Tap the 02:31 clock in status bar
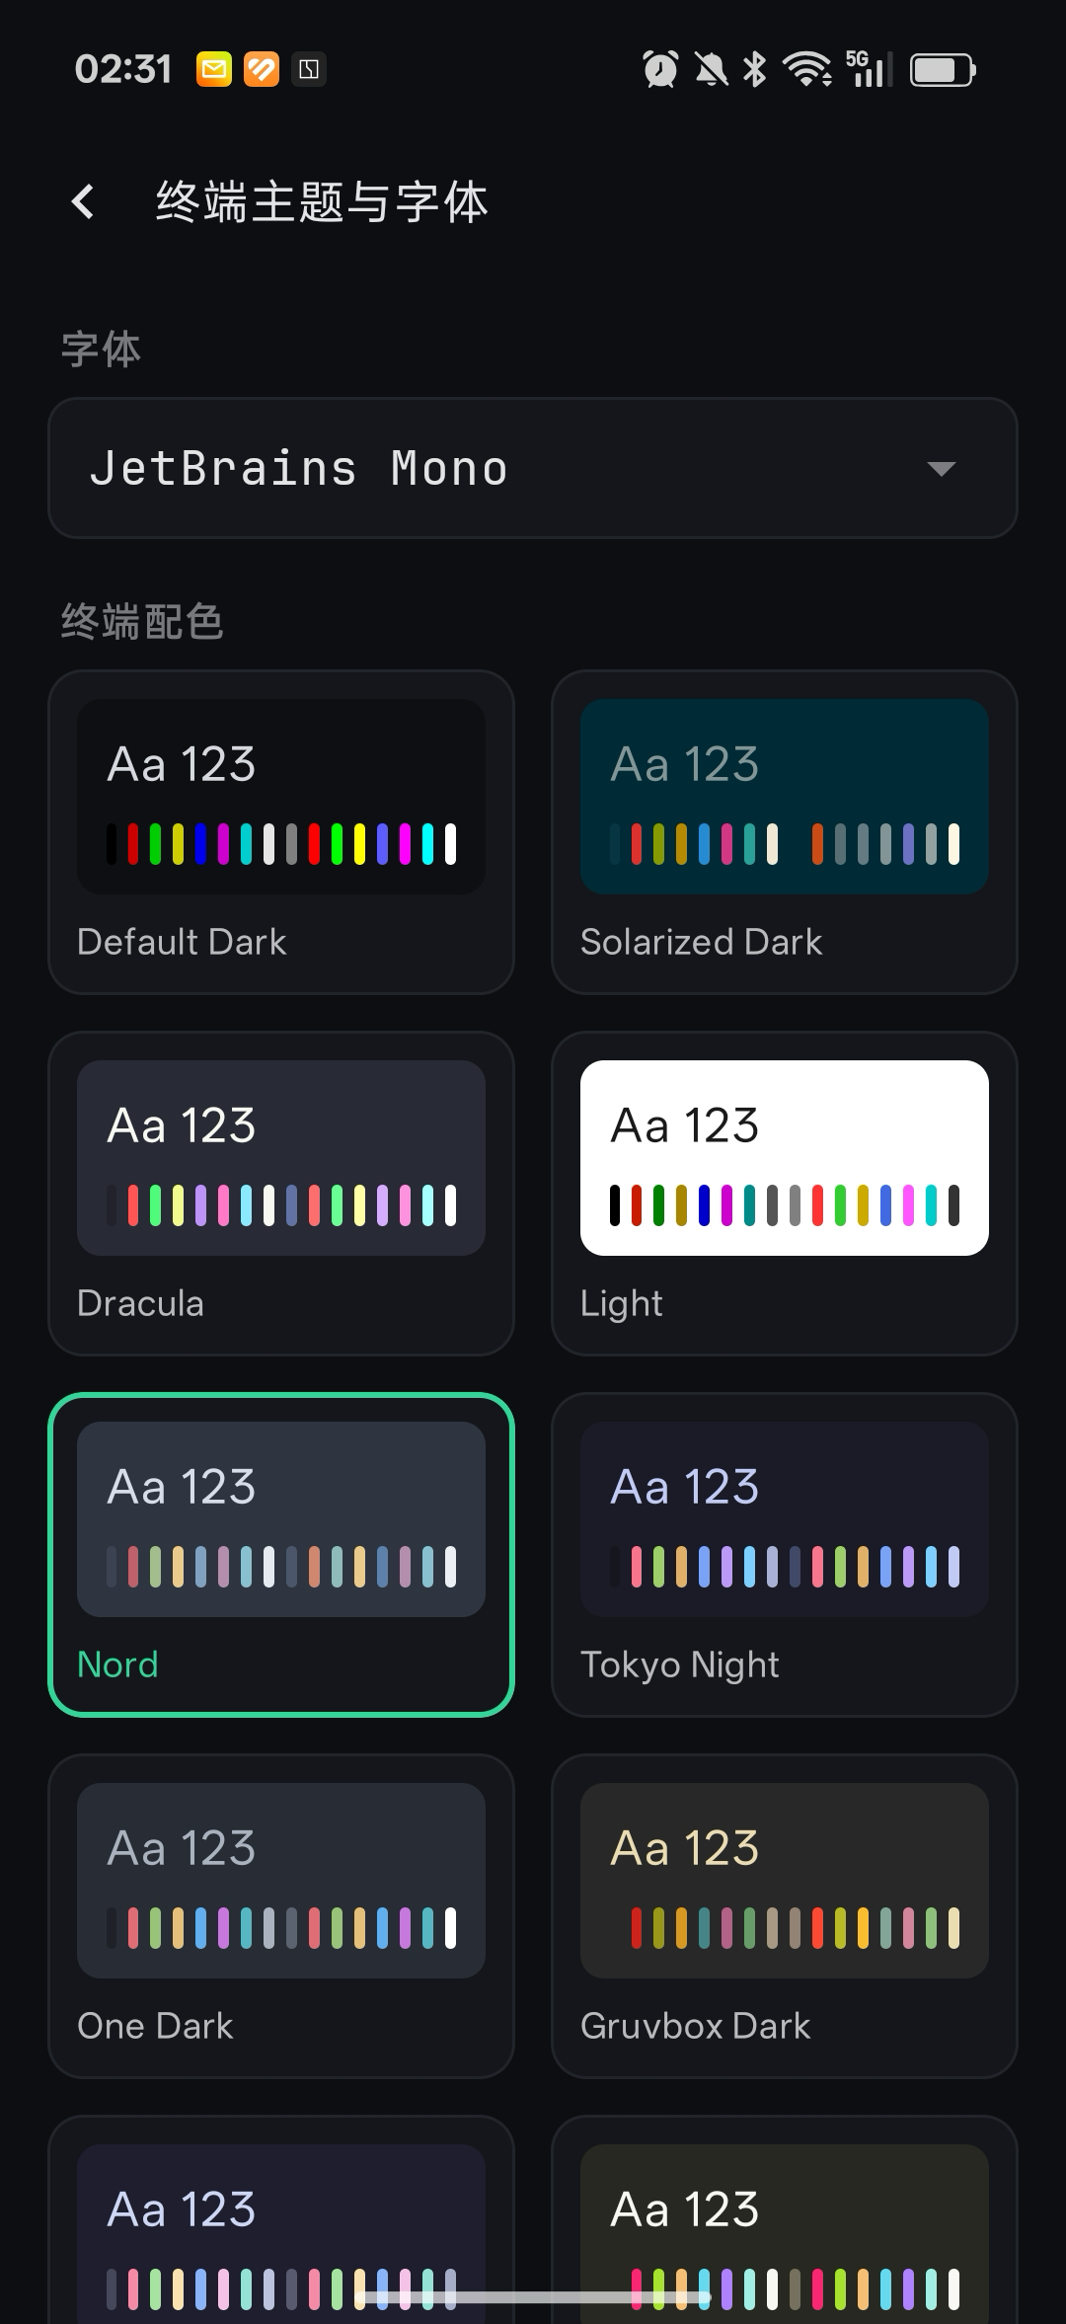 point(123,69)
